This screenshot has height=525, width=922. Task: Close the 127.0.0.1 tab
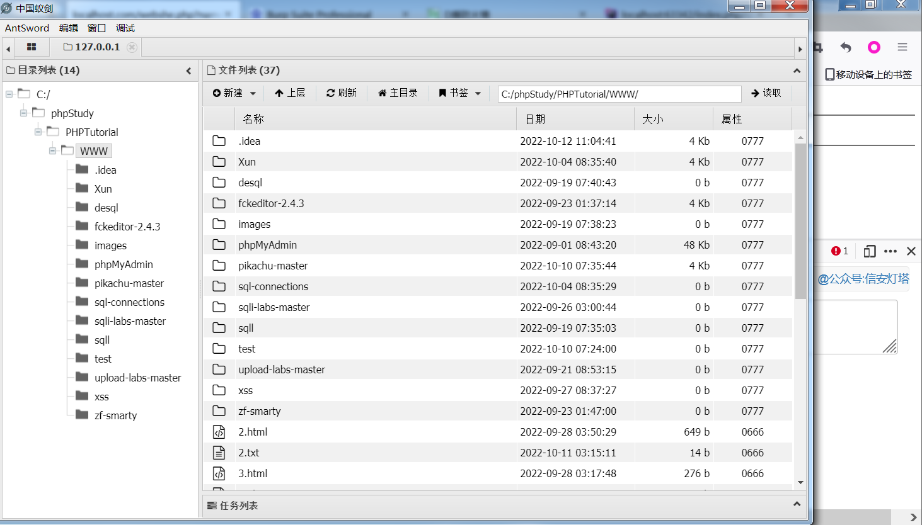(132, 47)
